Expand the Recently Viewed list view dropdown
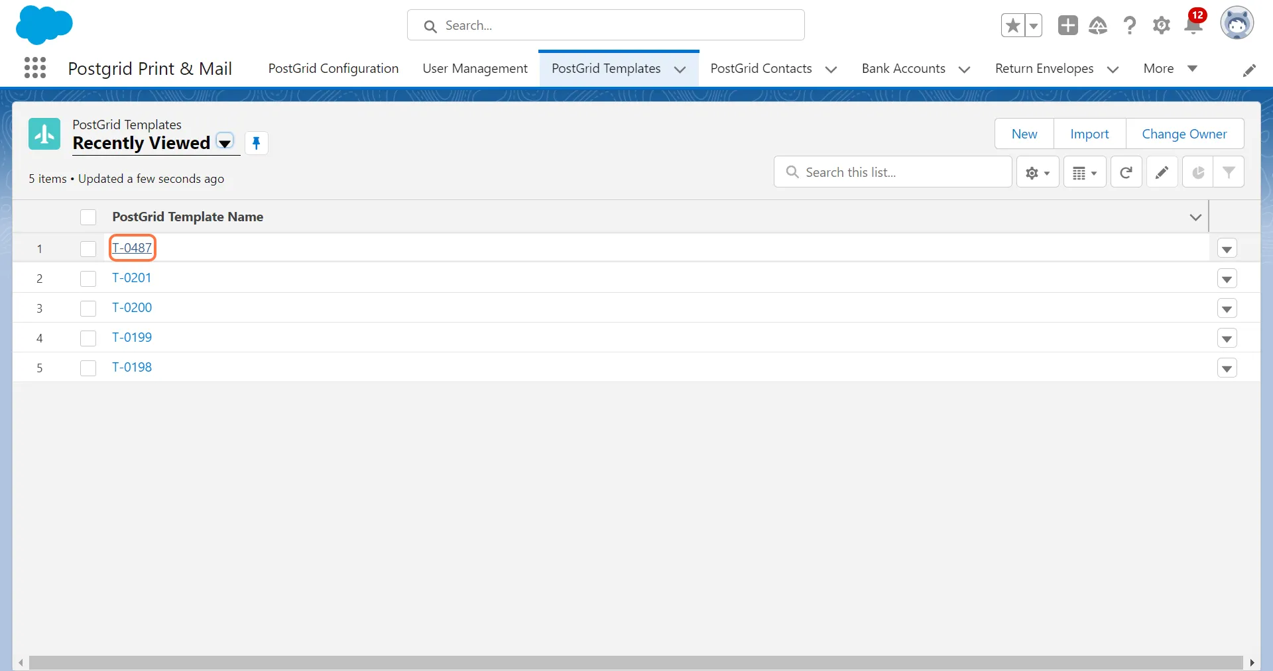Image resolution: width=1273 pixels, height=671 pixels. (225, 143)
